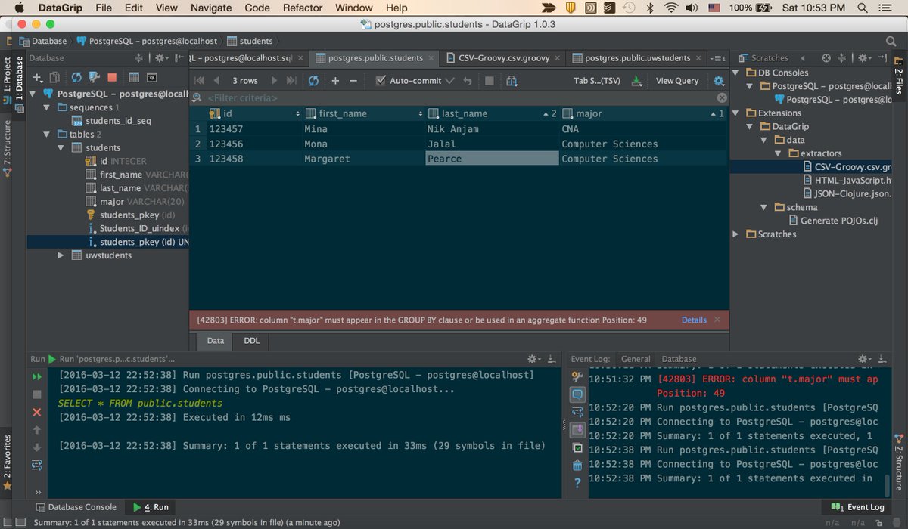Collapse Extensions folder in Scratches
The image size is (908, 529).
point(737,113)
